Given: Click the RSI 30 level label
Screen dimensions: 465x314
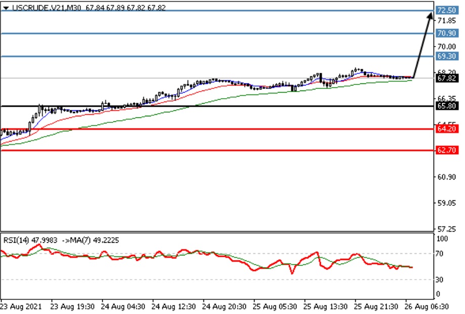Looking at the screenshot, I should (439, 280).
